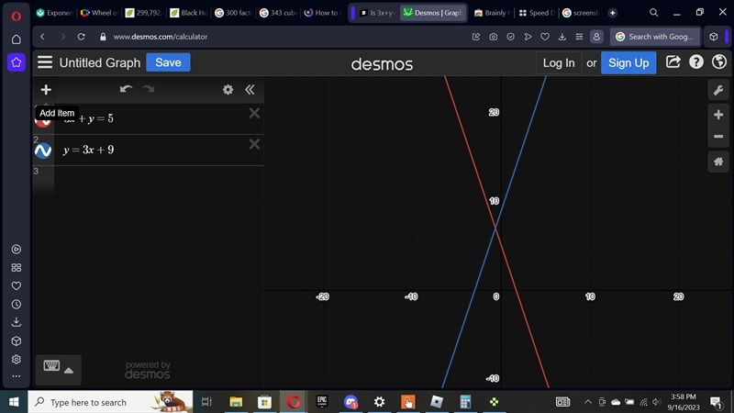734x413 pixels.
Task: Click the Type here to search box
Action: point(110,402)
